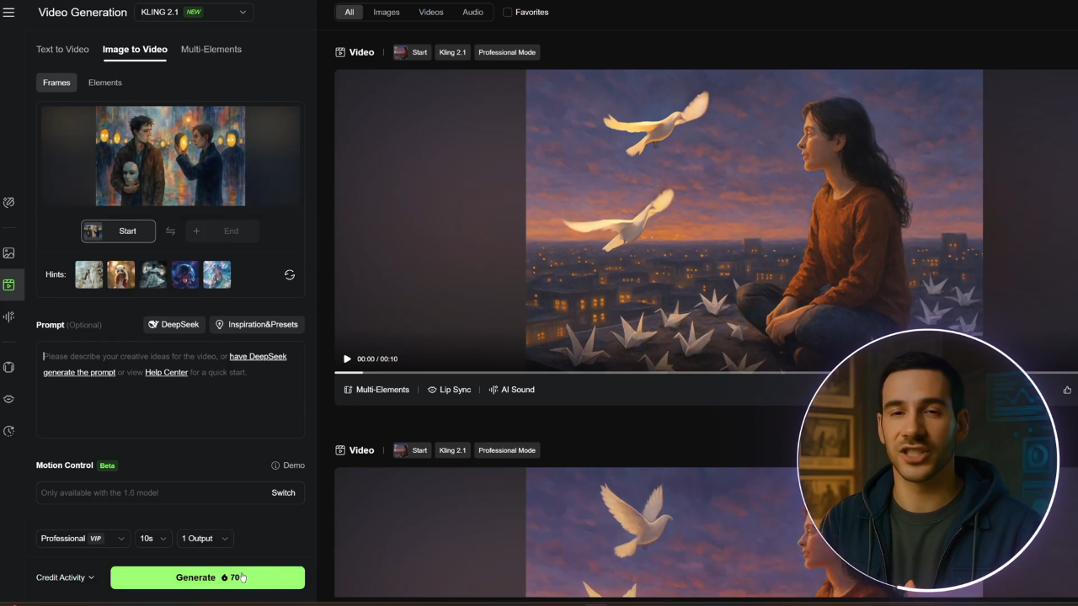Click the Demo info icon for Motion Control

point(275,465)
